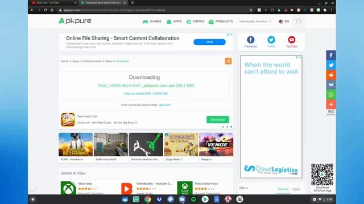Click the green Download button for Teen Patti Cash
This screenshot has width=364, height=204.
tap(218, 120)
